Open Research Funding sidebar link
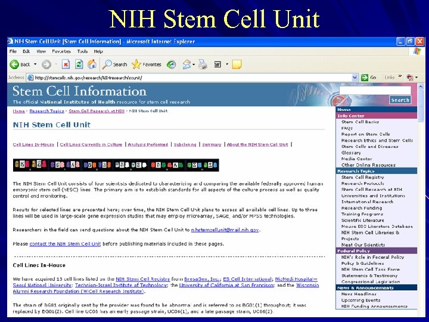The image size is (429, 322). (x=362, y=208)
